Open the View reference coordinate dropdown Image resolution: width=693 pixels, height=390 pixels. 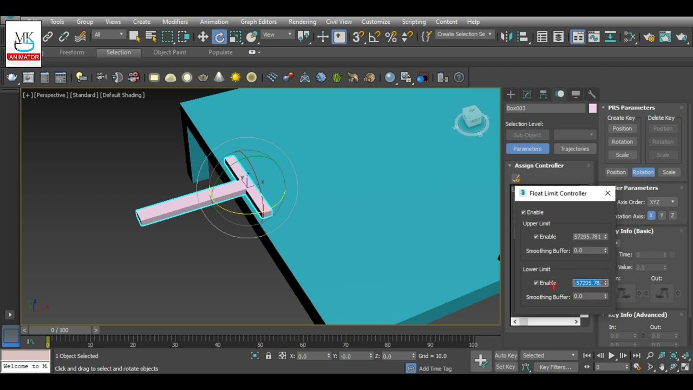(x=277, y=34)
